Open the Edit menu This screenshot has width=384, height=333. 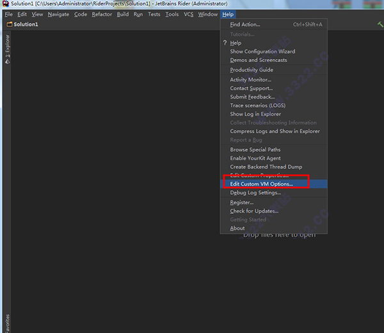(x=22, y=15)
